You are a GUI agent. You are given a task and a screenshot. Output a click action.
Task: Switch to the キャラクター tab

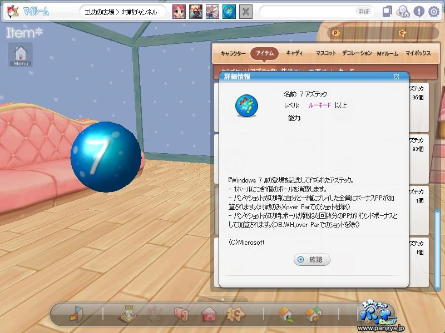click(x=233, y=53)
